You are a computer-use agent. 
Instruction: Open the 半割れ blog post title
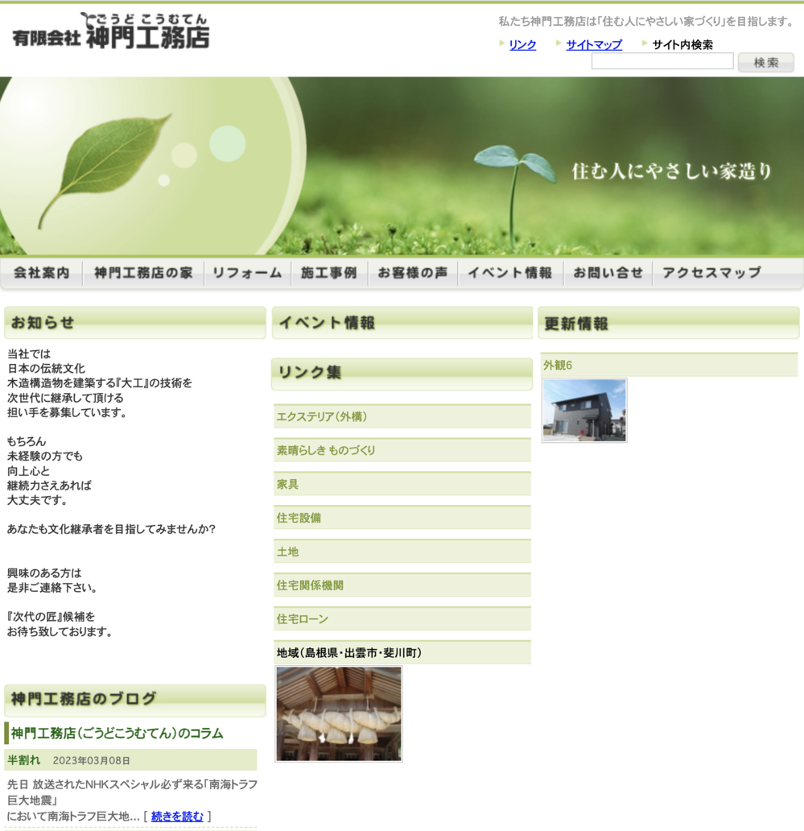coord(24,760)
